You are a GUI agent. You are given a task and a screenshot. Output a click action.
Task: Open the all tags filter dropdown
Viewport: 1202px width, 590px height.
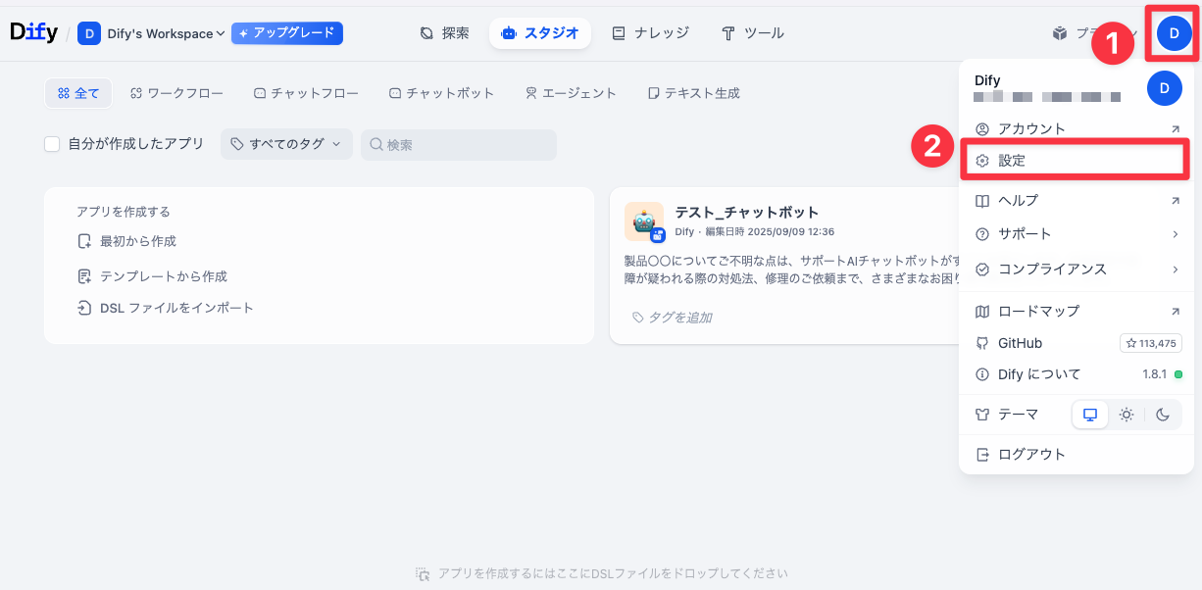click(x=285, y=144)
